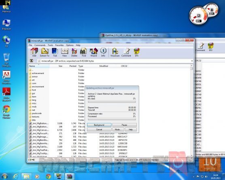This screenshot has height=180, width=225.
Task: Click the Info toolbar icon
Action: 103,52
